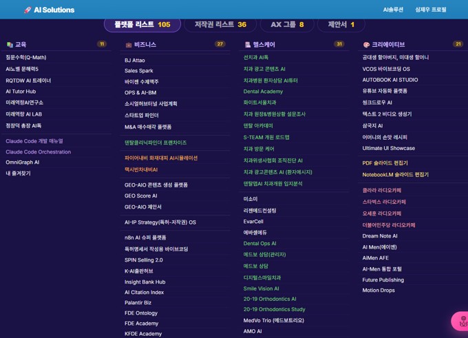Open NotebookLM 슬라이드 편집기
The width and height of the screenshot is (468, 338).
point(396,175)
